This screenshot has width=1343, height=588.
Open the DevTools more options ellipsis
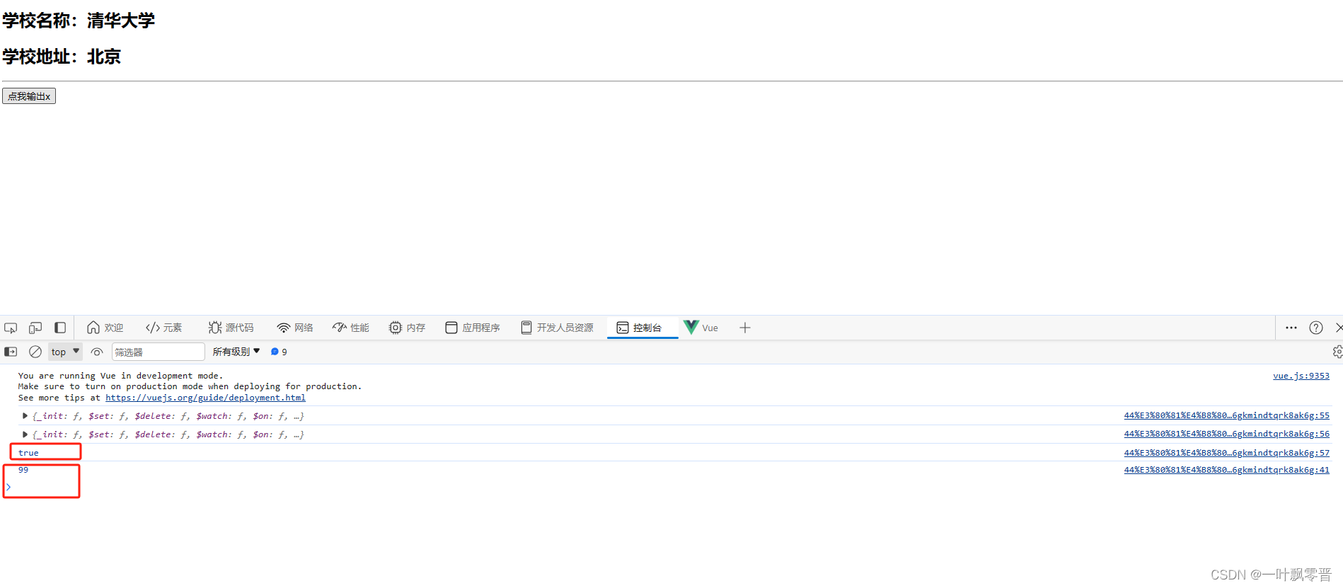click(1291, 328)
